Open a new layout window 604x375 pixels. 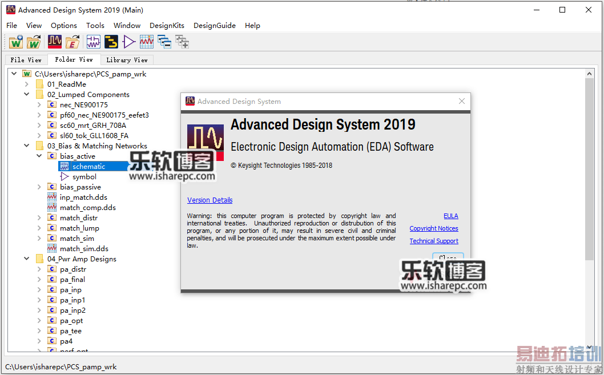pyautogui.click(x=111, y=41)
